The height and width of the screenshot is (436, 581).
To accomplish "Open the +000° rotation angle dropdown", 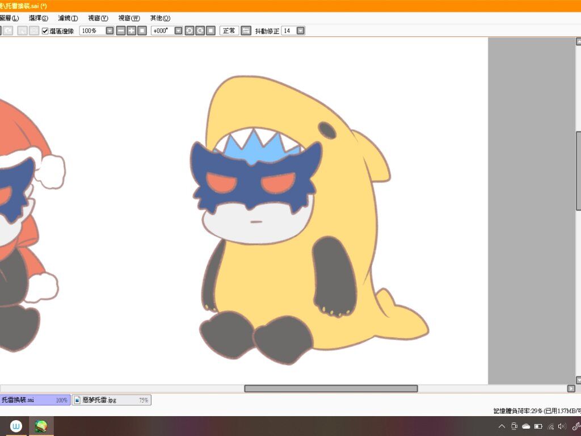I will click(178, 31).
